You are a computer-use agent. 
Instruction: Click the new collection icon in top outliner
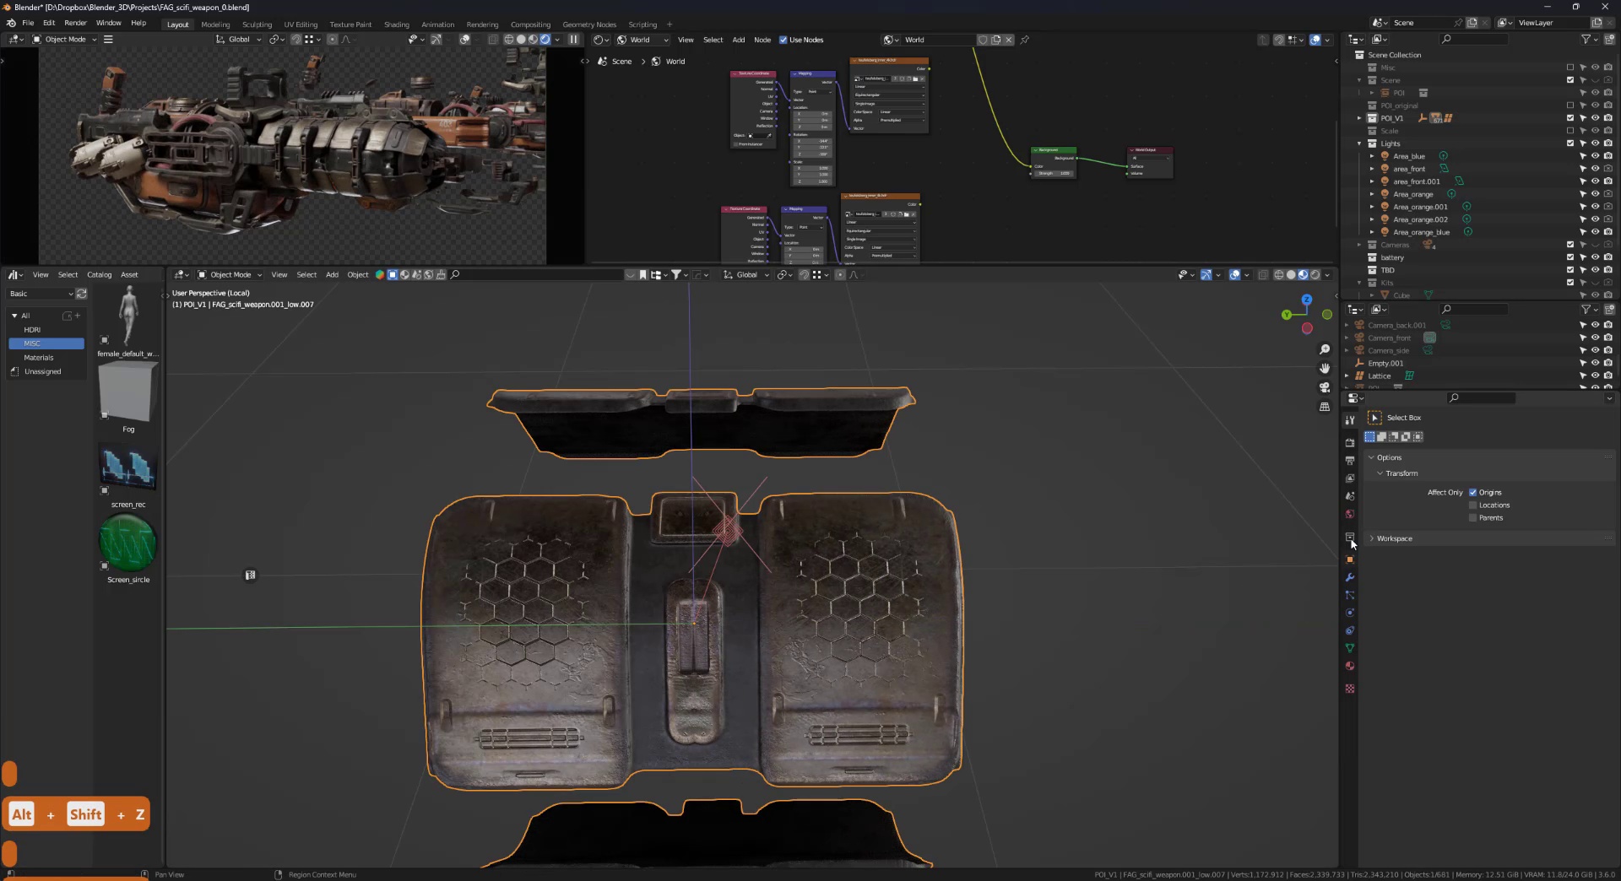(1609, 40)
